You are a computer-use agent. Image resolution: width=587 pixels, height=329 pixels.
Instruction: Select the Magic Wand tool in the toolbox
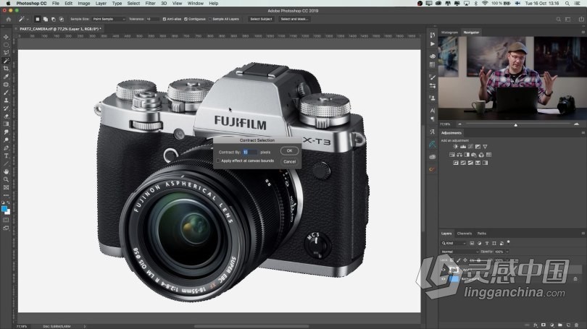[x=6, y=61]
